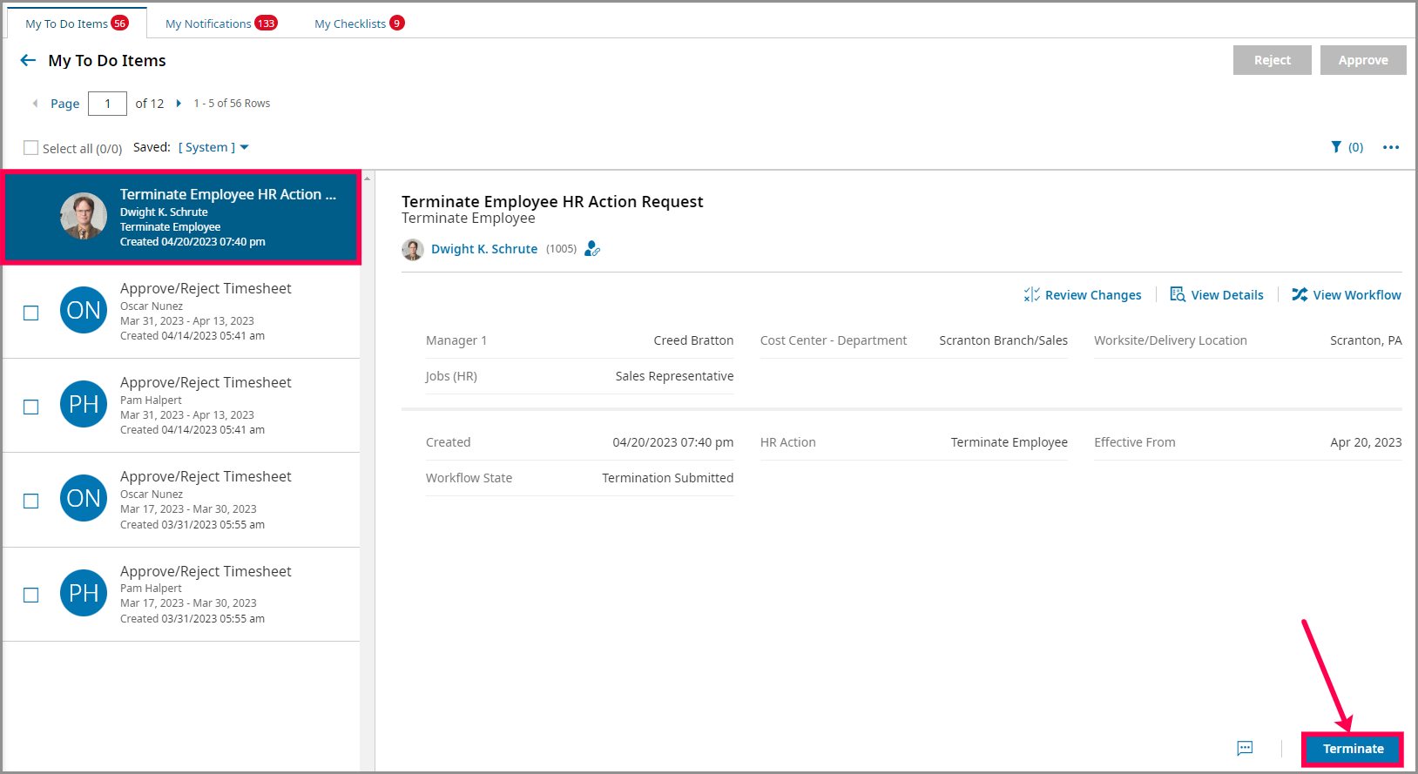Viewport: 1418px width, 774px height.
Task: Open Pam Halpert timesheet created 03/31/2023
Action: coord(181,595)
